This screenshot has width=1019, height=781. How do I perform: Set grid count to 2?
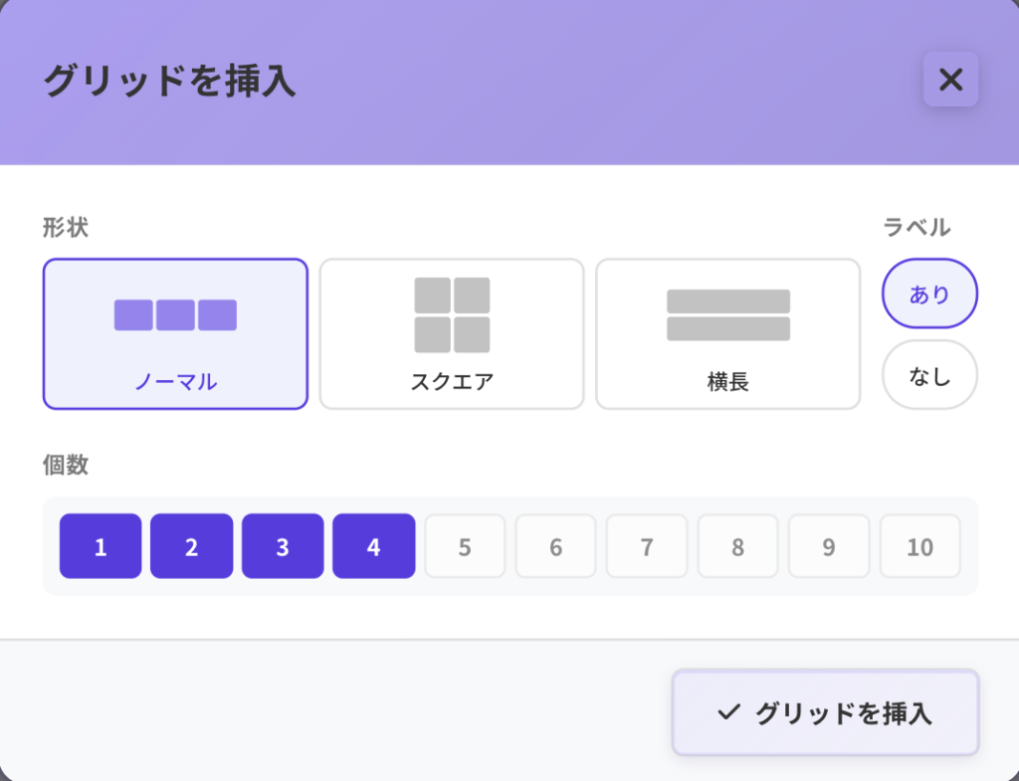click(x=191, y=546)
